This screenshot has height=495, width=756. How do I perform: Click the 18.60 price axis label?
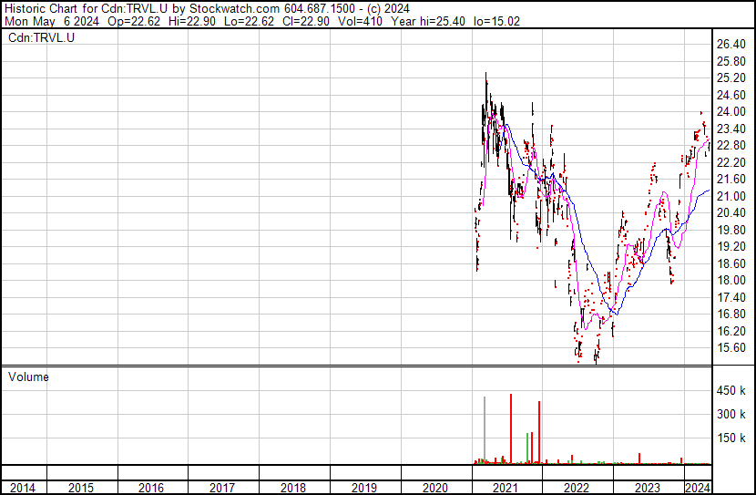point(730,263)
